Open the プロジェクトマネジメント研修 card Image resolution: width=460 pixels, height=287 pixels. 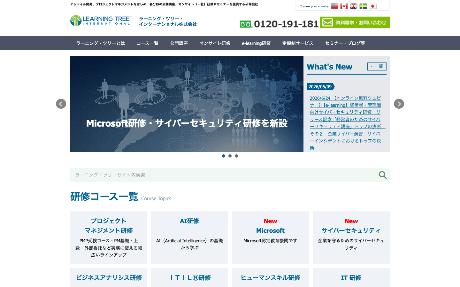coord(109,238)
